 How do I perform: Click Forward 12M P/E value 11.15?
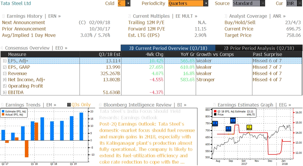click(200, 29)
